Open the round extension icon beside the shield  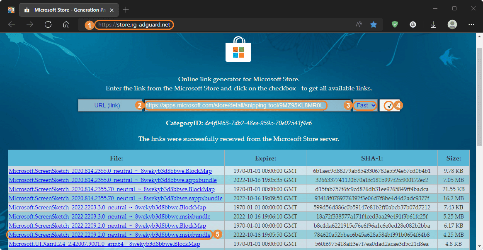coord(413,24)
